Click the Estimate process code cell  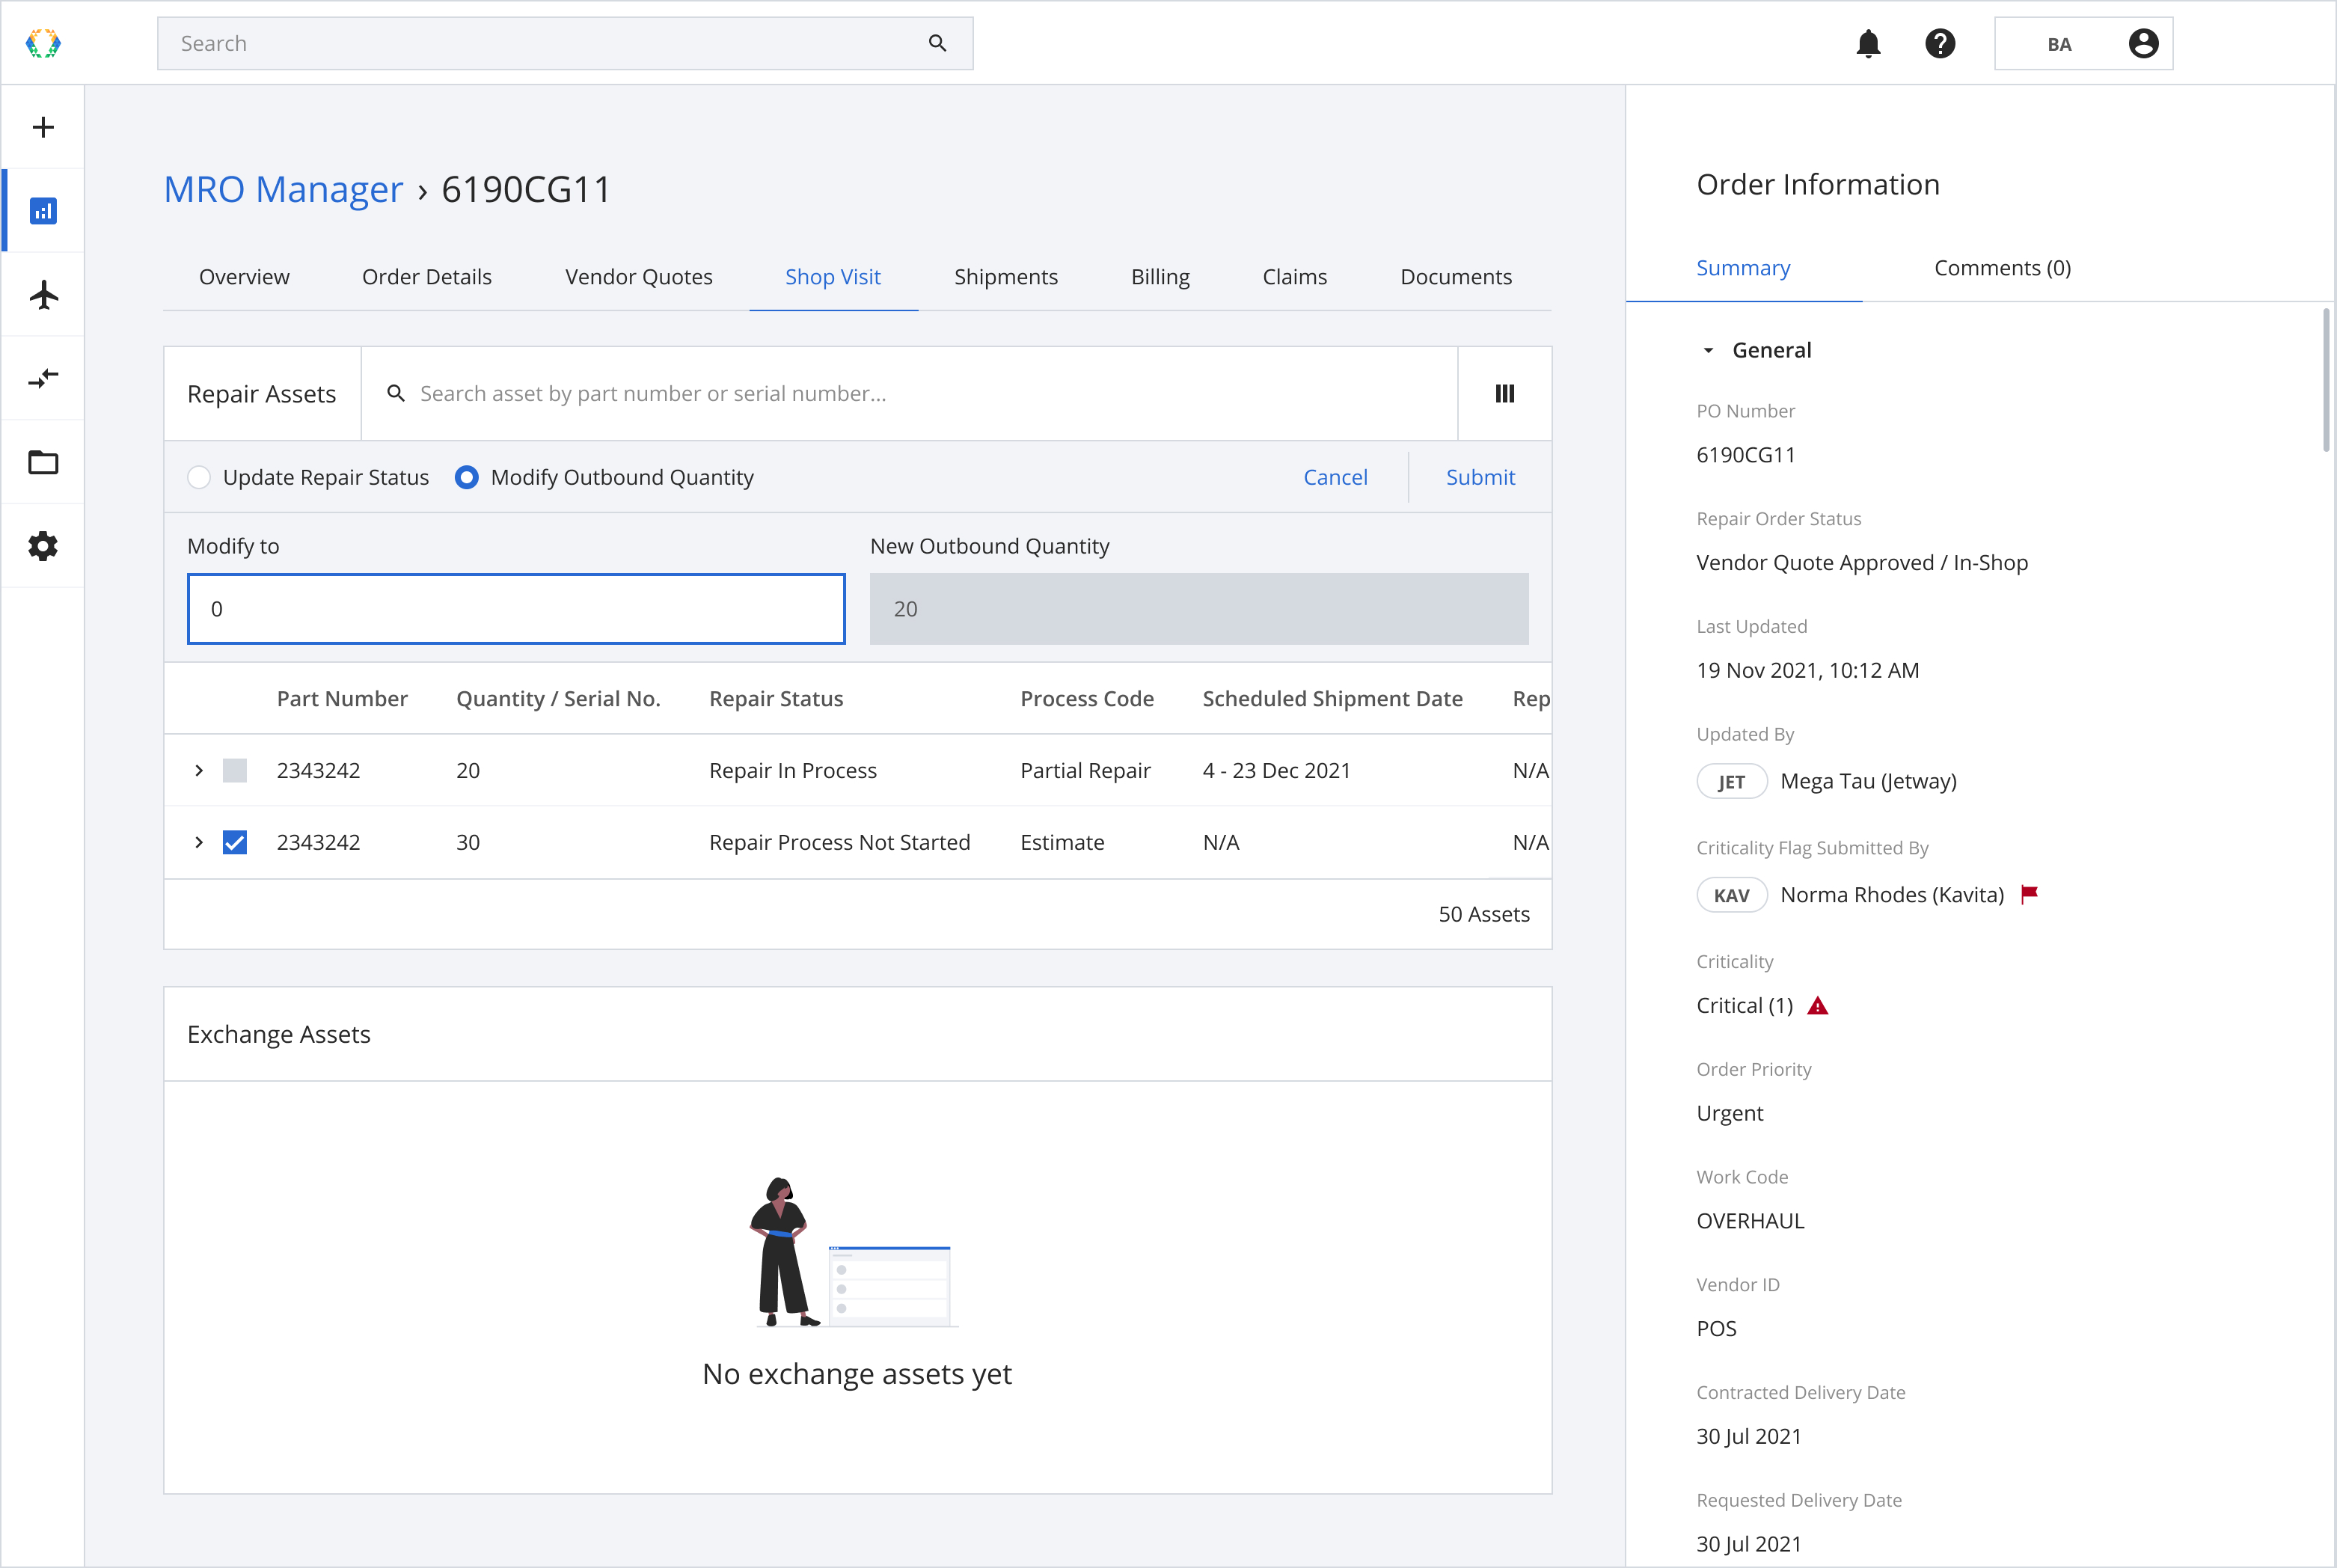[x=1062, y=842]
